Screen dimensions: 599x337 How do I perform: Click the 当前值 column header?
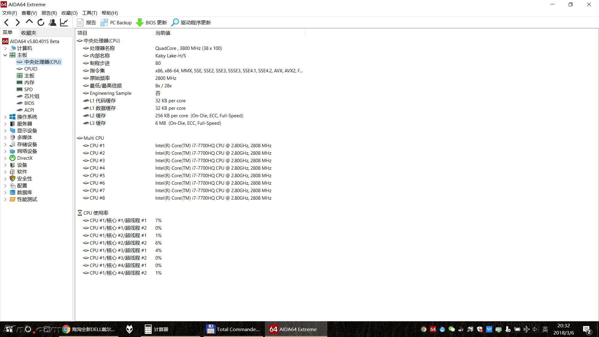point(163,33)
